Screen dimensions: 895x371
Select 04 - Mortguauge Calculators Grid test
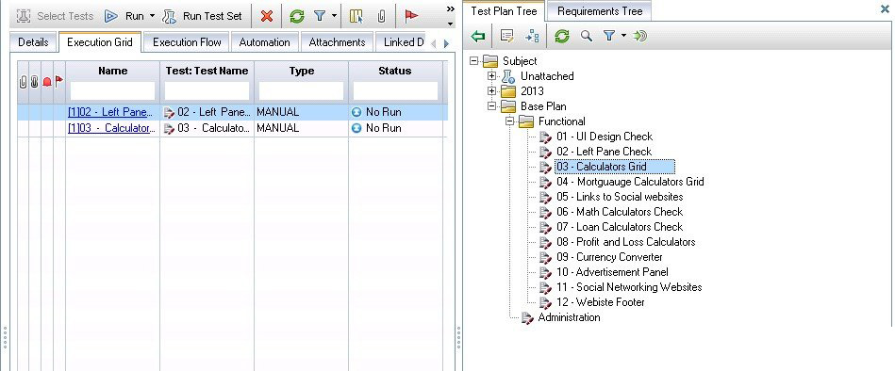[630, 182]
